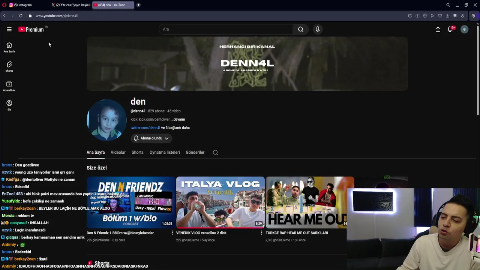480x270 pixels.
Task: Open the ad blocker shield icon
Action: click(425, 16)
